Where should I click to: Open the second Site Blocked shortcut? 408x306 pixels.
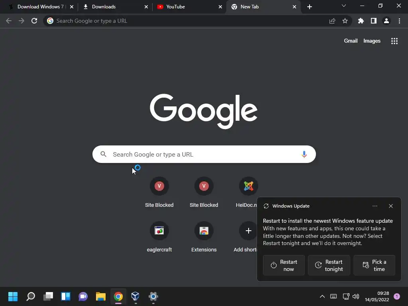(204, 192)
